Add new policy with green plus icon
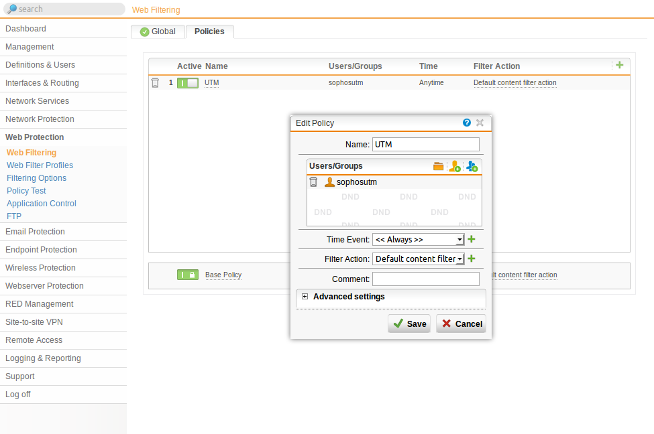Screen dimensions: 654x434 coord(619,65)
